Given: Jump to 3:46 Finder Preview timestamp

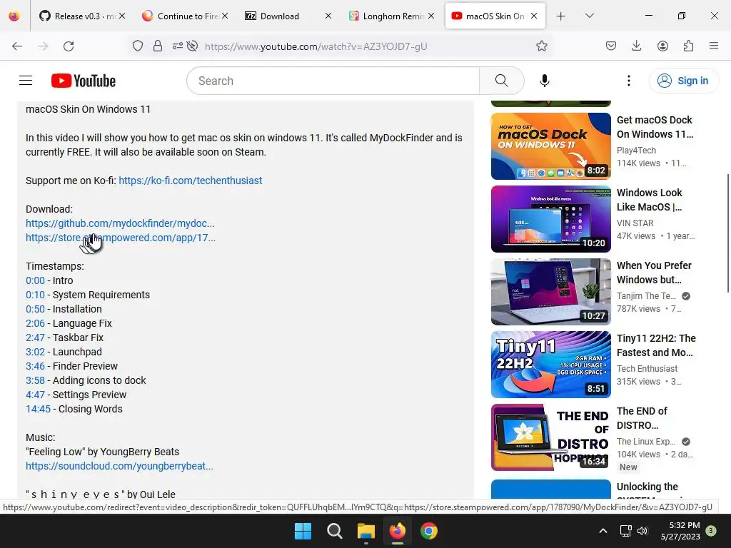Looking at the screenshot, I should (36, 366).
